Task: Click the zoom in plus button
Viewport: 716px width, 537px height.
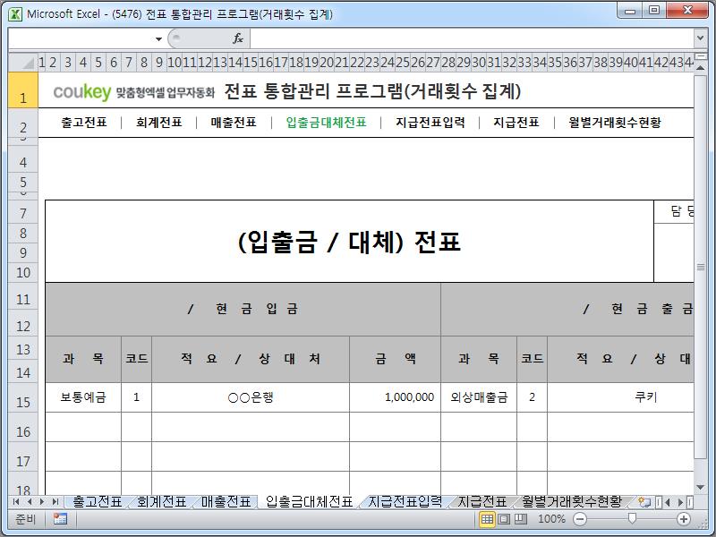Action: 684,519
